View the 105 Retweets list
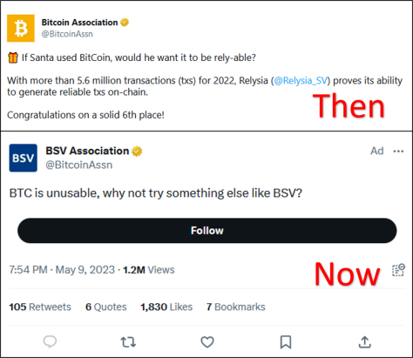 click(40, 307)
